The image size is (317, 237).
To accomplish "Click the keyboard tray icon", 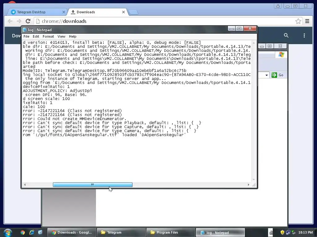I will pyautogui.click(x=271, y=233).
